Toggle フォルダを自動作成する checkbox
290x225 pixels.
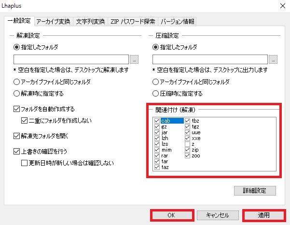16,109
